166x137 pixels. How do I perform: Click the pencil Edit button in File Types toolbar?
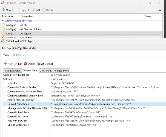click(x=36, y=10)
